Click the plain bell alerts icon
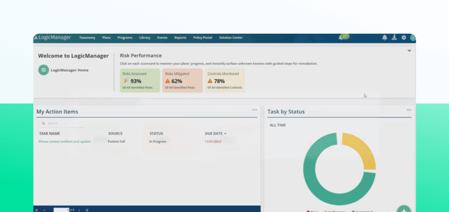Screen dimensions: 449x212 385,38
